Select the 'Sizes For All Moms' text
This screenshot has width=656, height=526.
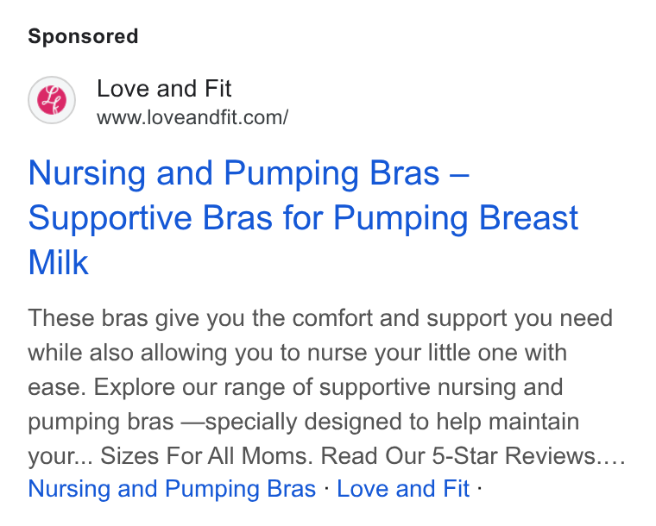click(x=204, y=455)
